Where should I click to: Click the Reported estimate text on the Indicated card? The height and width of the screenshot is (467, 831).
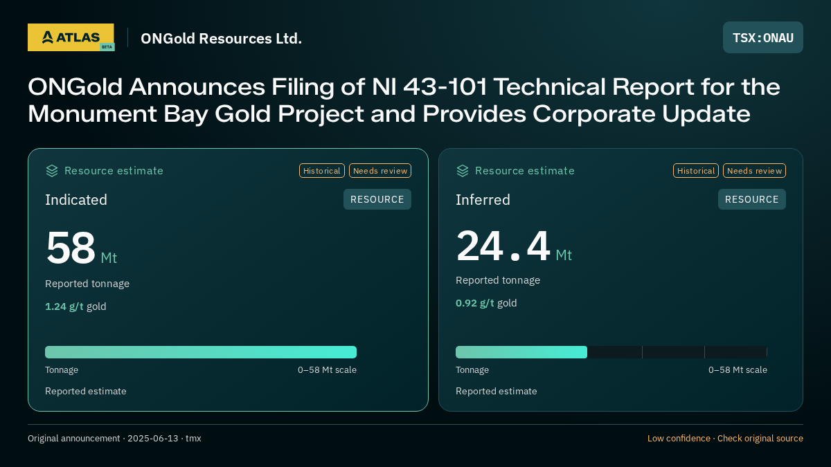86,392
